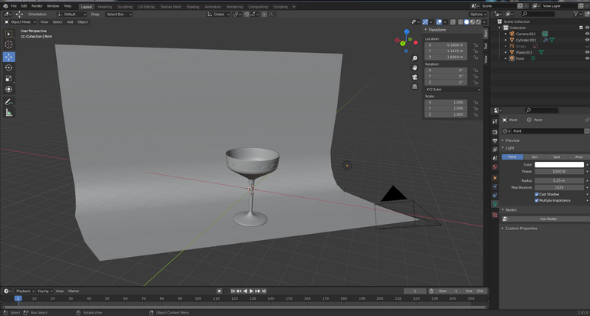Screen dimensions: 590x316
Task: Disable the Multiple Importance checkbox
Action: (537, 200)
